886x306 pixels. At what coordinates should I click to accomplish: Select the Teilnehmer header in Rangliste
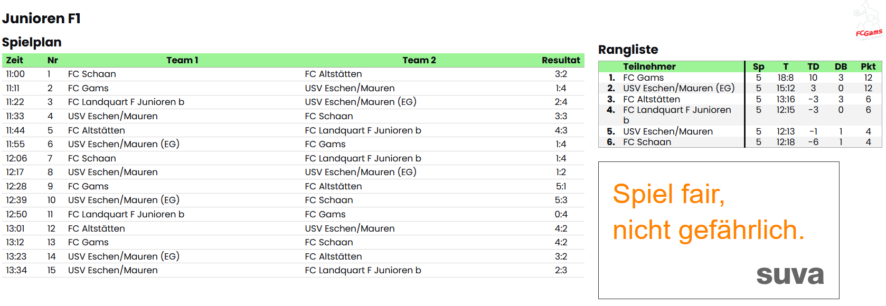pyautogui.click(x=649, y=66)
